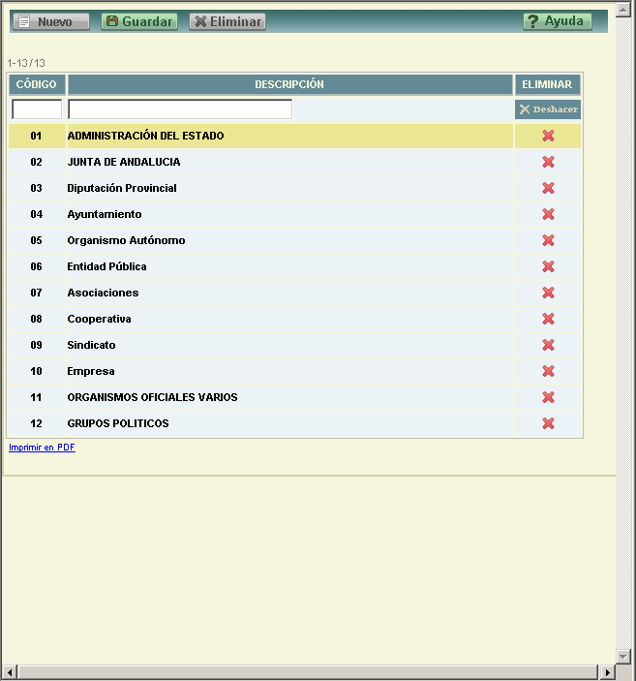Click the Nuevo button
The width and height of the screenshot is (636, 681).
tap(50, 21)
